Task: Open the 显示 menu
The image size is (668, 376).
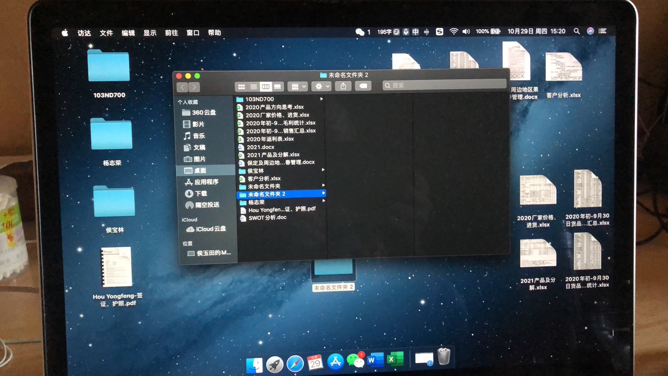Action: [149, 33]
